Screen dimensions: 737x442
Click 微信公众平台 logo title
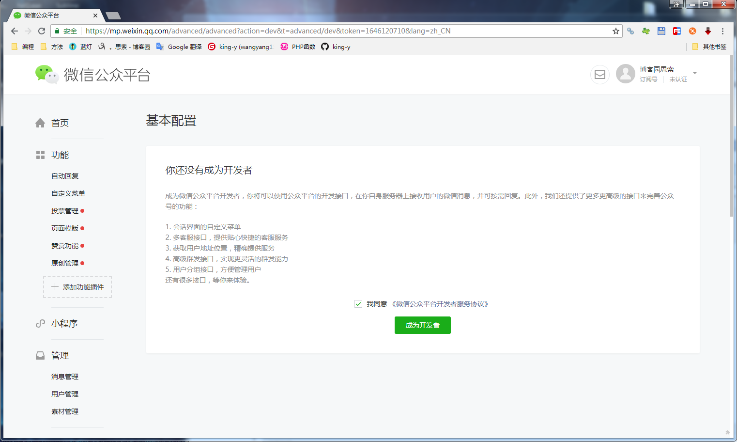pyautogui.click(x=107, y=75)
